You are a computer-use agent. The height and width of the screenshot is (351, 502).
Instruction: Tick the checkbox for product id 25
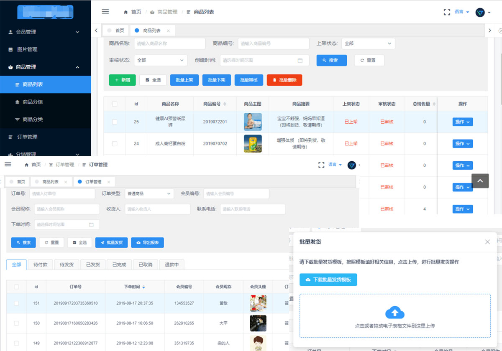point(115,122)
